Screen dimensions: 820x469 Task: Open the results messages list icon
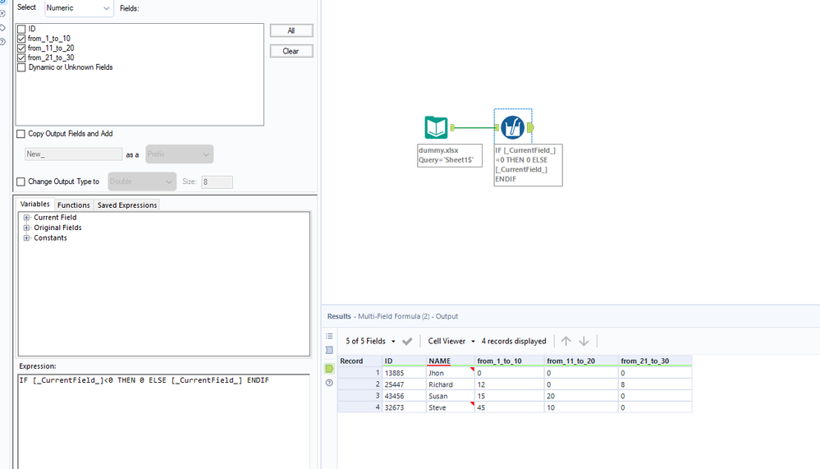point(329,336)
